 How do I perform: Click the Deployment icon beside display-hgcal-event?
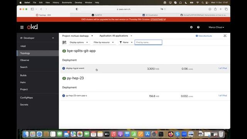pyautogui.click(x=64, y=68)
